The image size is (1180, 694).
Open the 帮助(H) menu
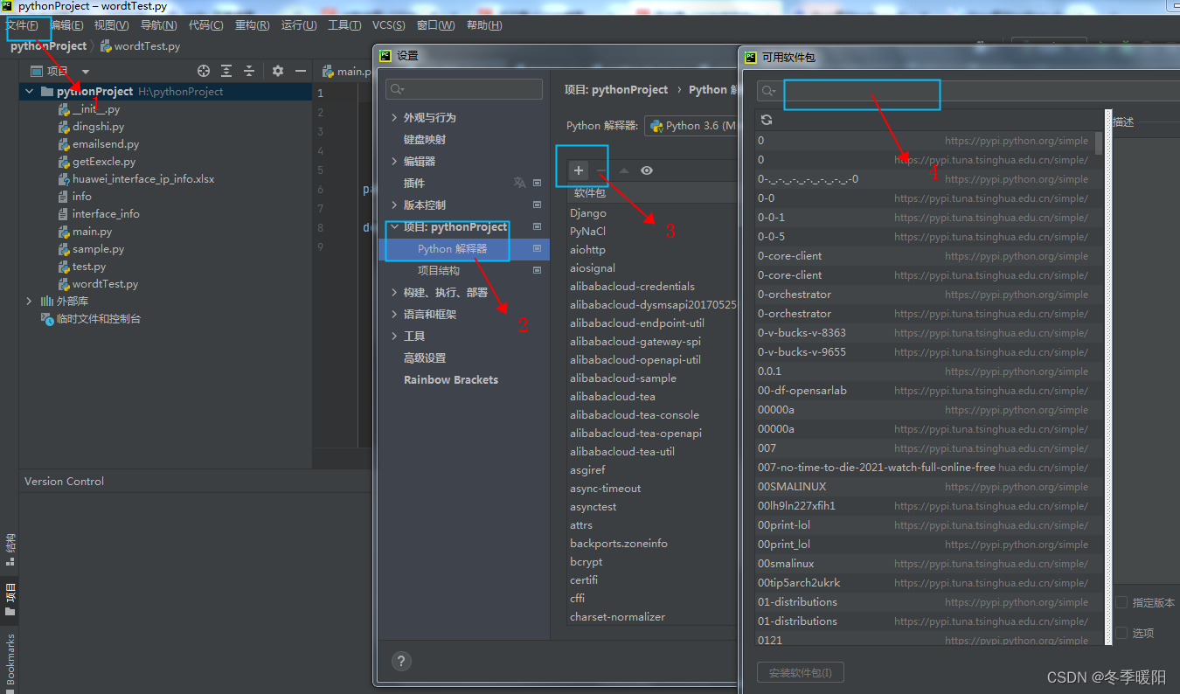point(484,25)
